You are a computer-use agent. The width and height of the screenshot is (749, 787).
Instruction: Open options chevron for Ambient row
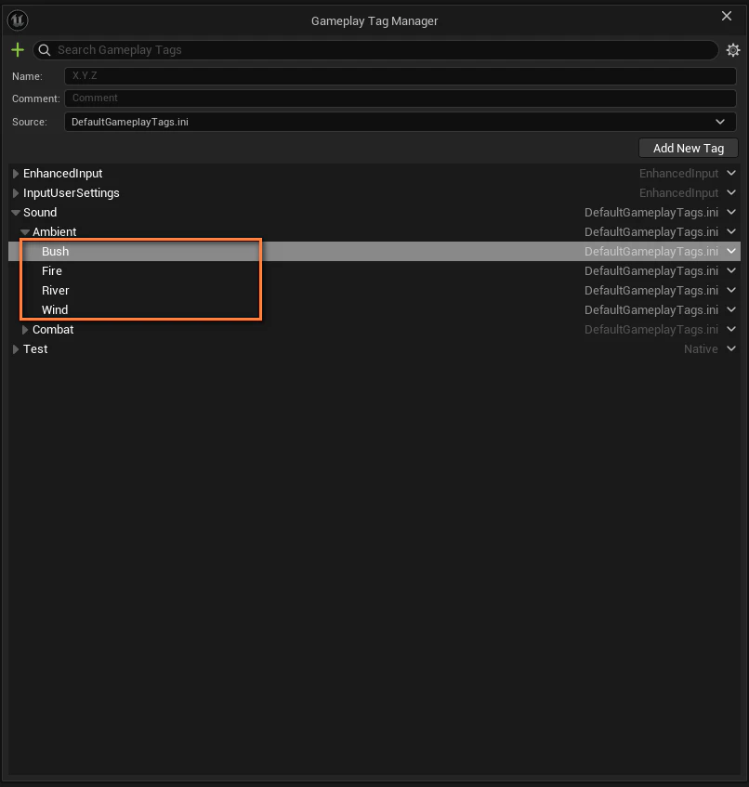coord(731,232)
